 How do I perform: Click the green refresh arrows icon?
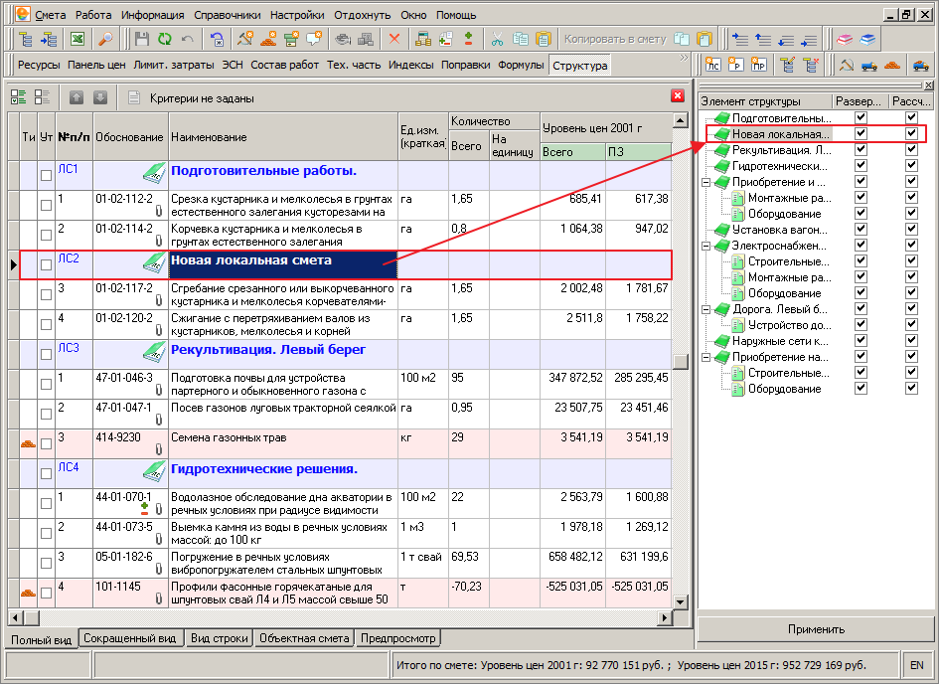[x=165, y=39]
